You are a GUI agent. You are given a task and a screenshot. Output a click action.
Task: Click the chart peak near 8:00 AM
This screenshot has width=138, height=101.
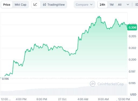99,16
